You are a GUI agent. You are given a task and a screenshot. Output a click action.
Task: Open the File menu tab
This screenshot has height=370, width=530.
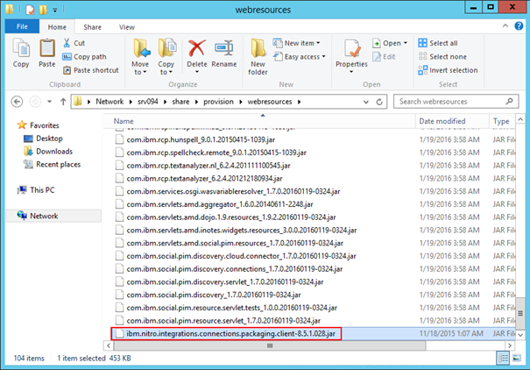(22, 28)
